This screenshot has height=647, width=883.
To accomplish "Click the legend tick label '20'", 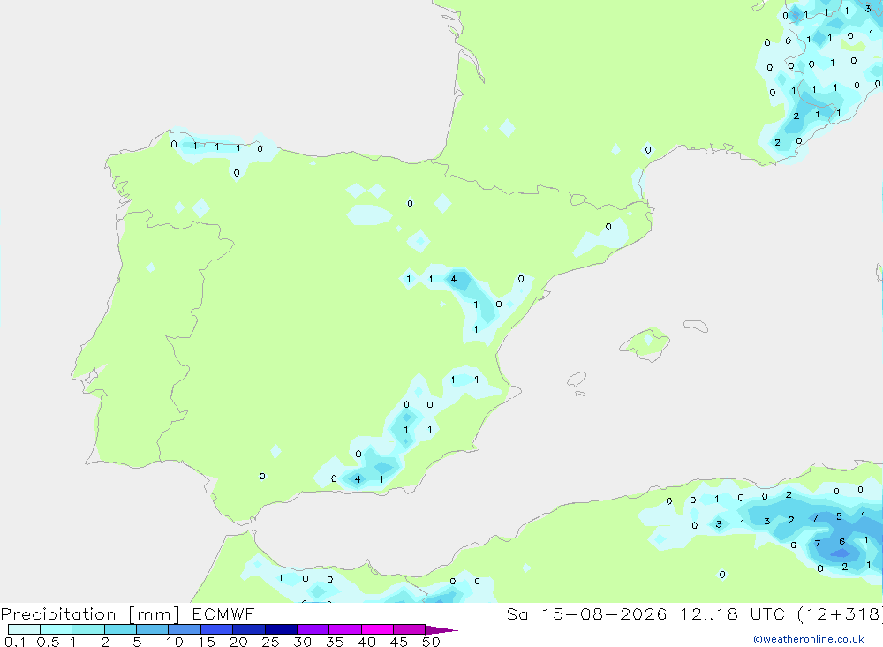I will 238,642.
